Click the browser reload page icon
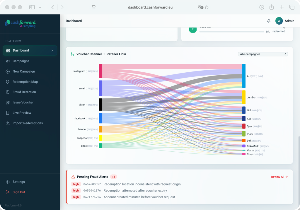300x210 pixels. click(207, 7)
